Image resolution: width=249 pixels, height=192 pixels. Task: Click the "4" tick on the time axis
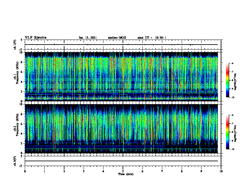coord(103,171)
